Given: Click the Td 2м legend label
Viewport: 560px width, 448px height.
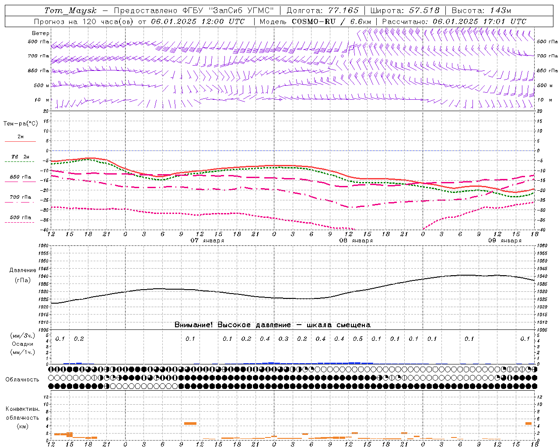Looking at the screenshot, I should pos(20,157).
